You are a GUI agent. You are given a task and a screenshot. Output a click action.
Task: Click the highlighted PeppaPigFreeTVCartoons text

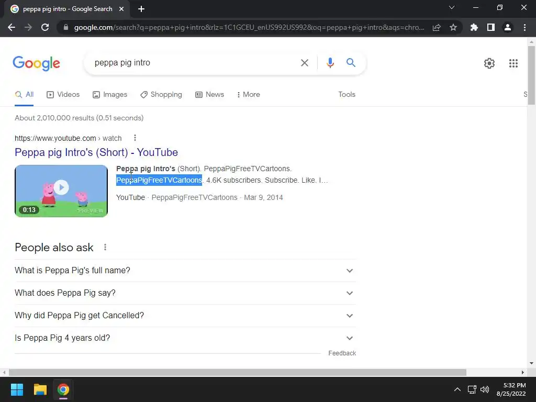(159, 180)
